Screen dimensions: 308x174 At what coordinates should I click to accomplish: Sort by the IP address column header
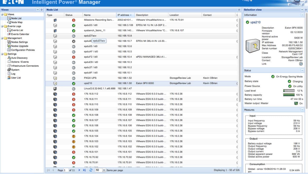click(x=125, y=15)
